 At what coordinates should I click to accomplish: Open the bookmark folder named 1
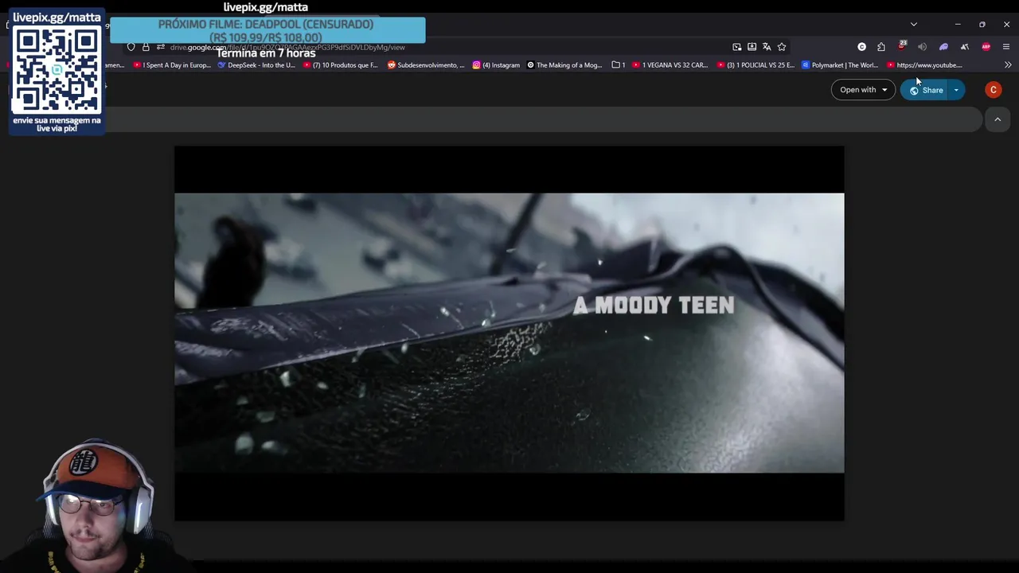tap(619, 65)
